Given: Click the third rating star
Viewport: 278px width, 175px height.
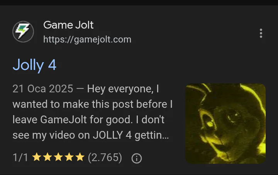Looking at the screenshot, I should [58, 157].
